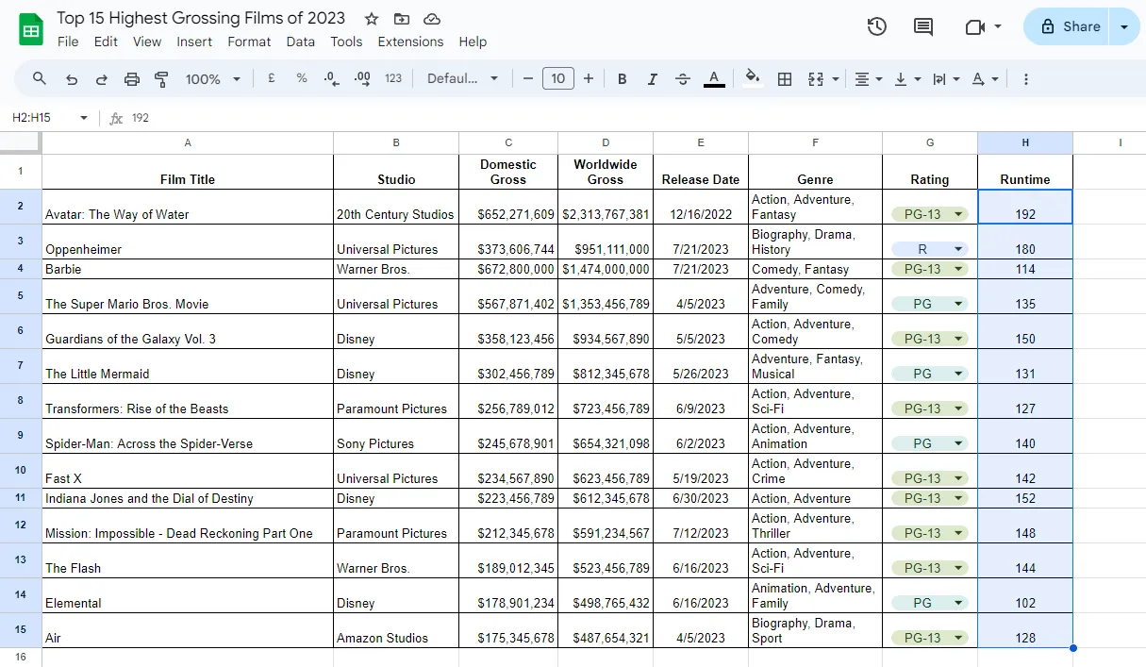
Task: Open the fill color picker
Action: click(x=752, y=79)
